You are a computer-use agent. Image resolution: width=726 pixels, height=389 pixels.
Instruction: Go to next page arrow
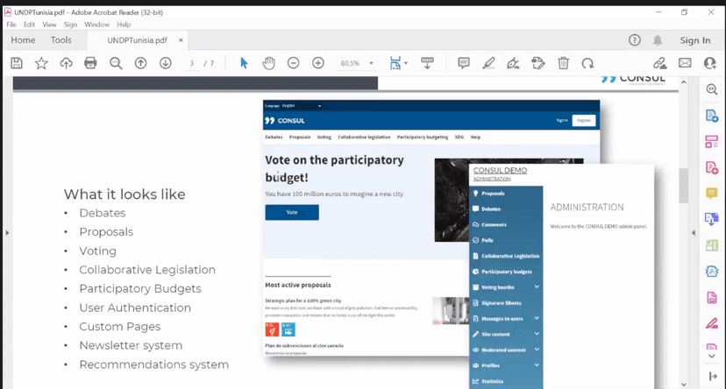coord(166,63)
